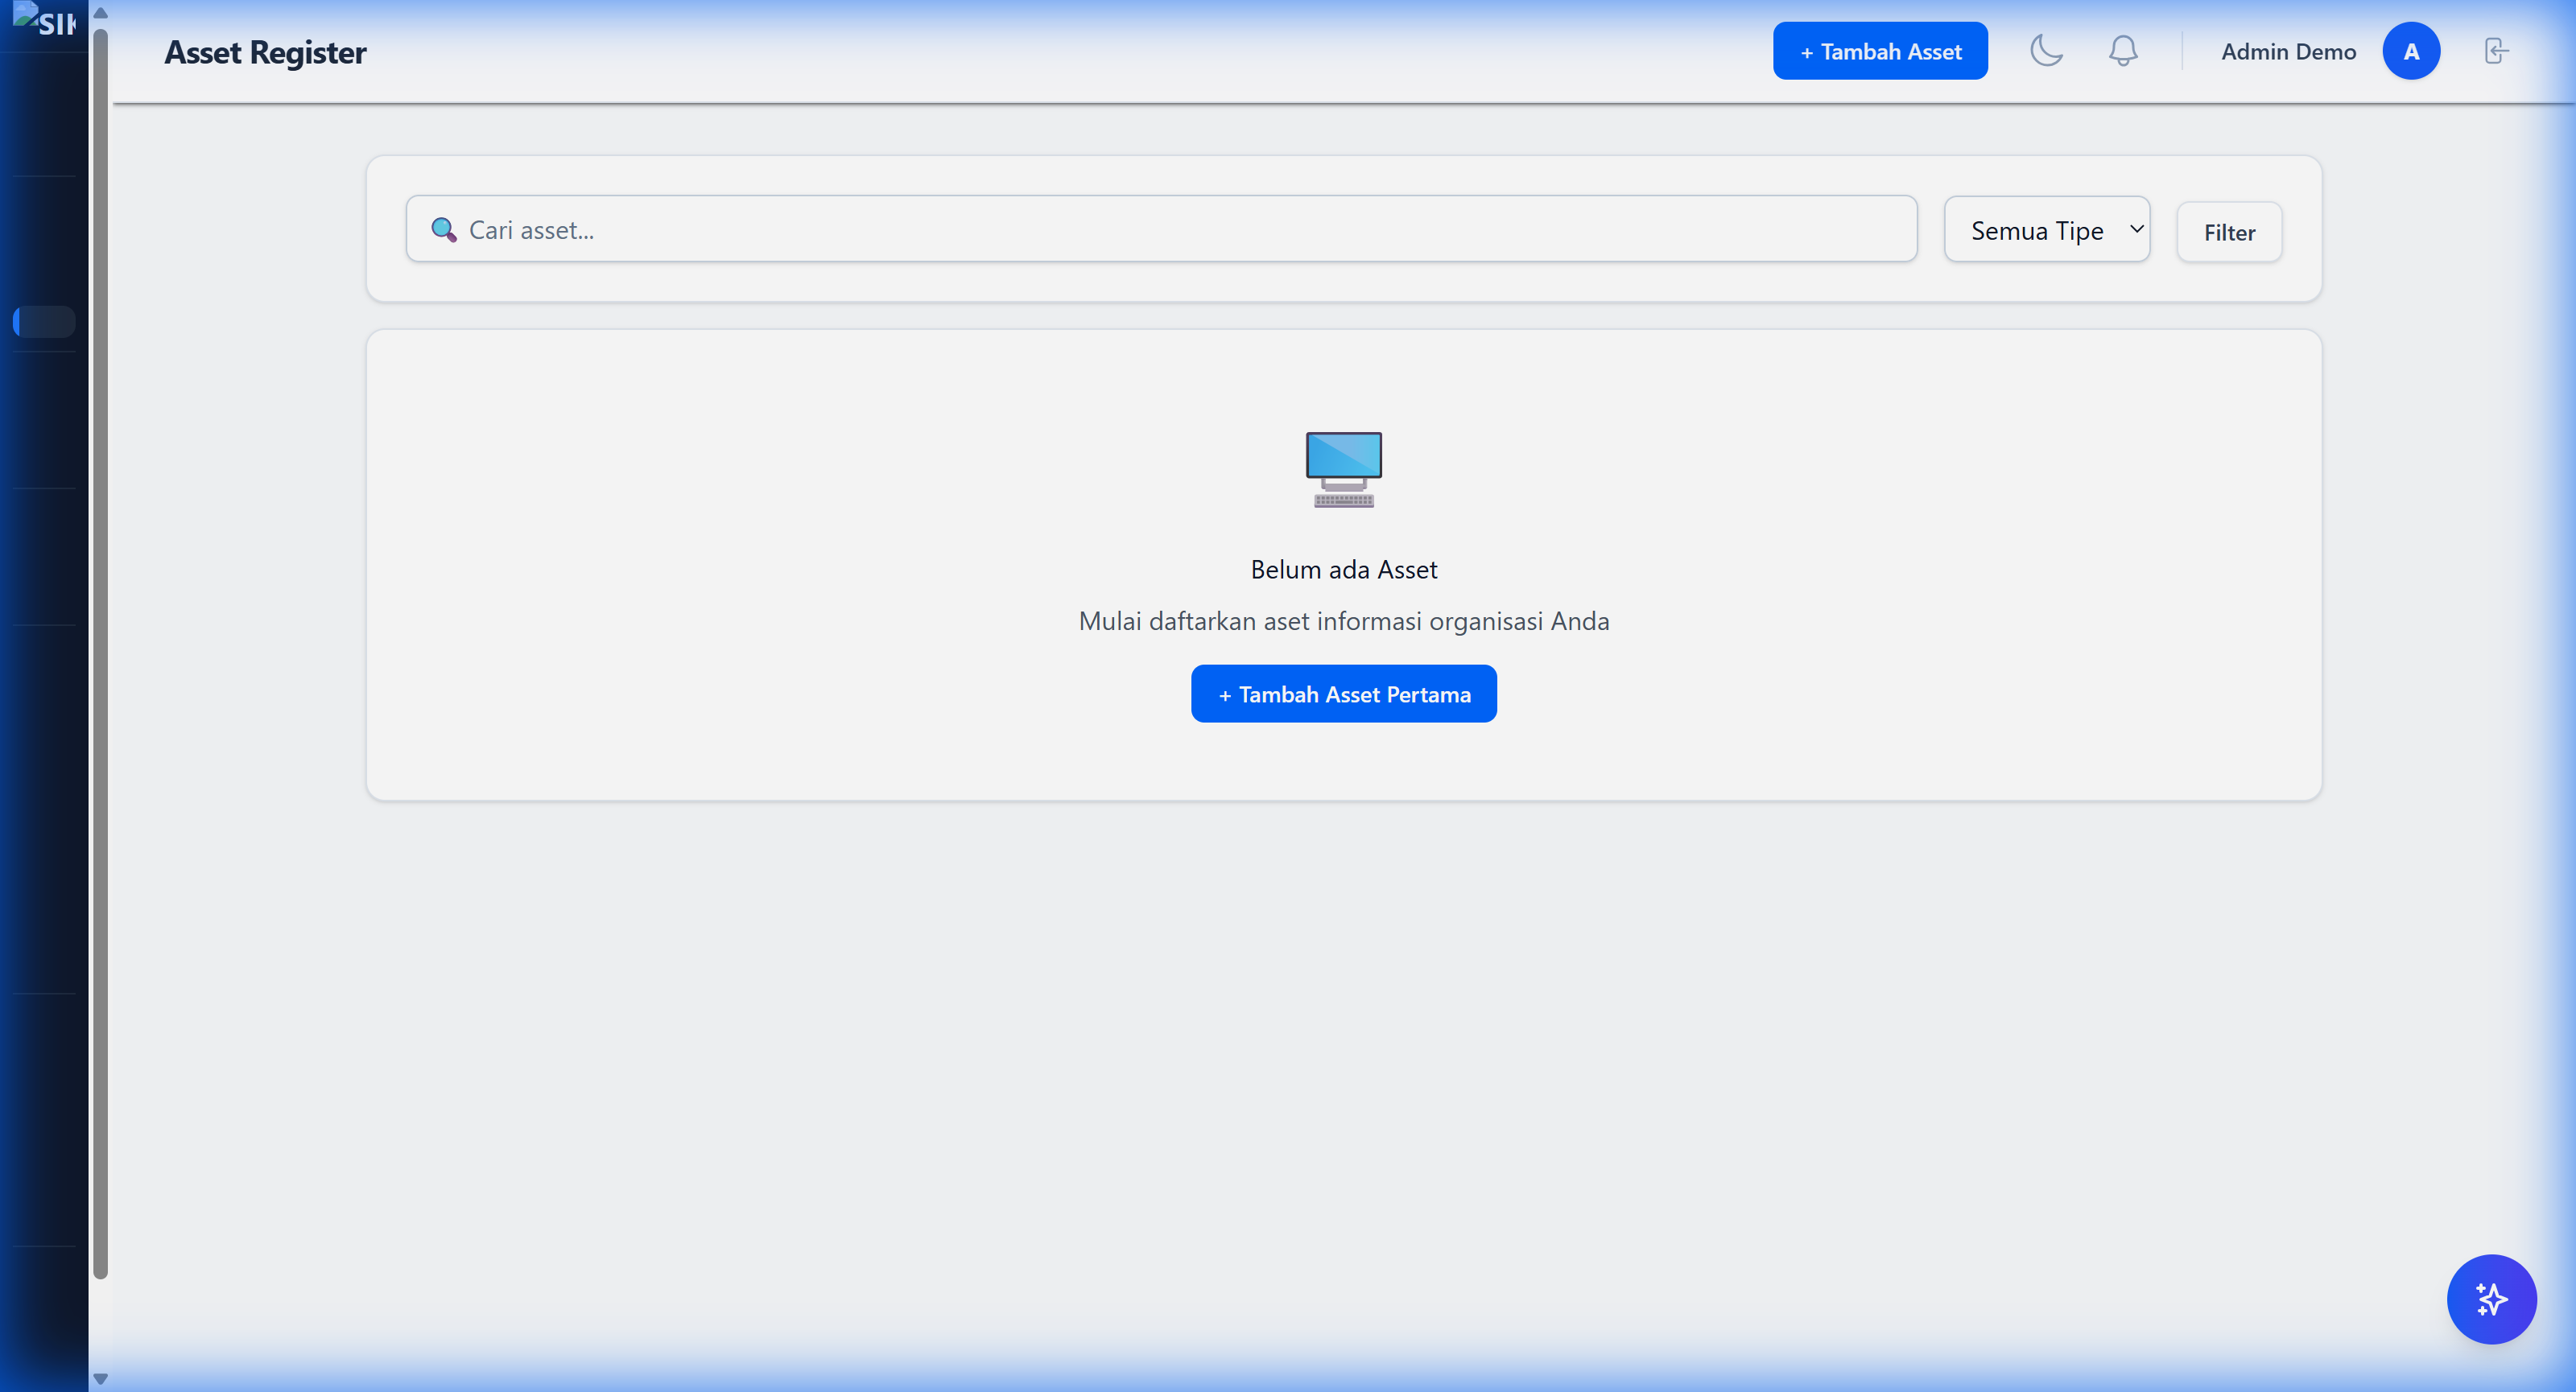The height and width of the screenshot is (1392, 2576).
Task: Toggle dark mode with moon icon
Action: click(2046, 51)
